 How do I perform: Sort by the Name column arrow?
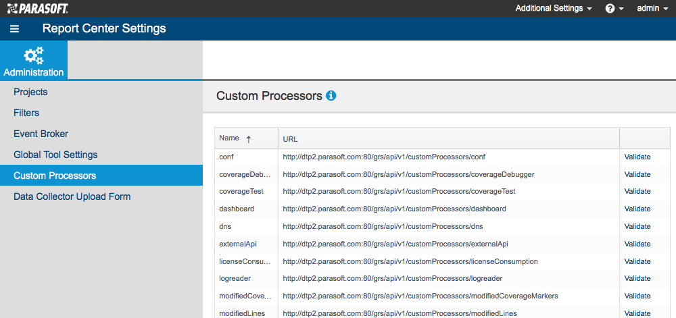(x=248, y=139)
